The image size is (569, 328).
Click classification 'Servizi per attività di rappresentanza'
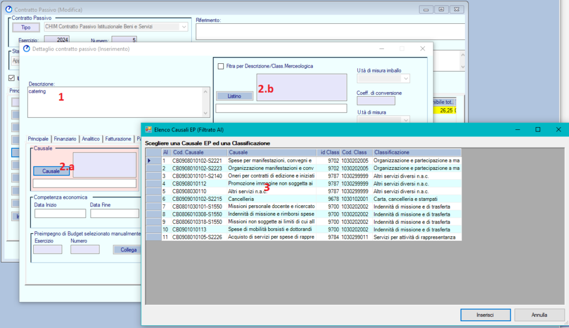click(x=415, y=237)
